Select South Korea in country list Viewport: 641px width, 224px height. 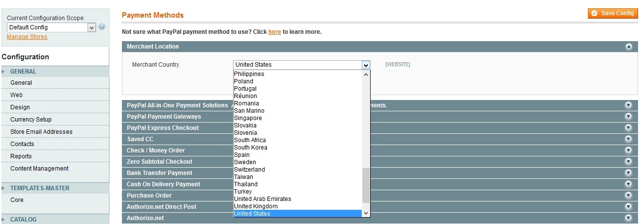(x=297, y=148)
